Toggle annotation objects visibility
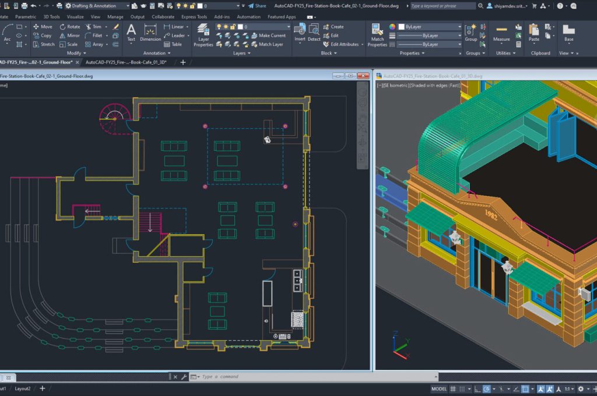597x396 pixels. coord(540,389)
